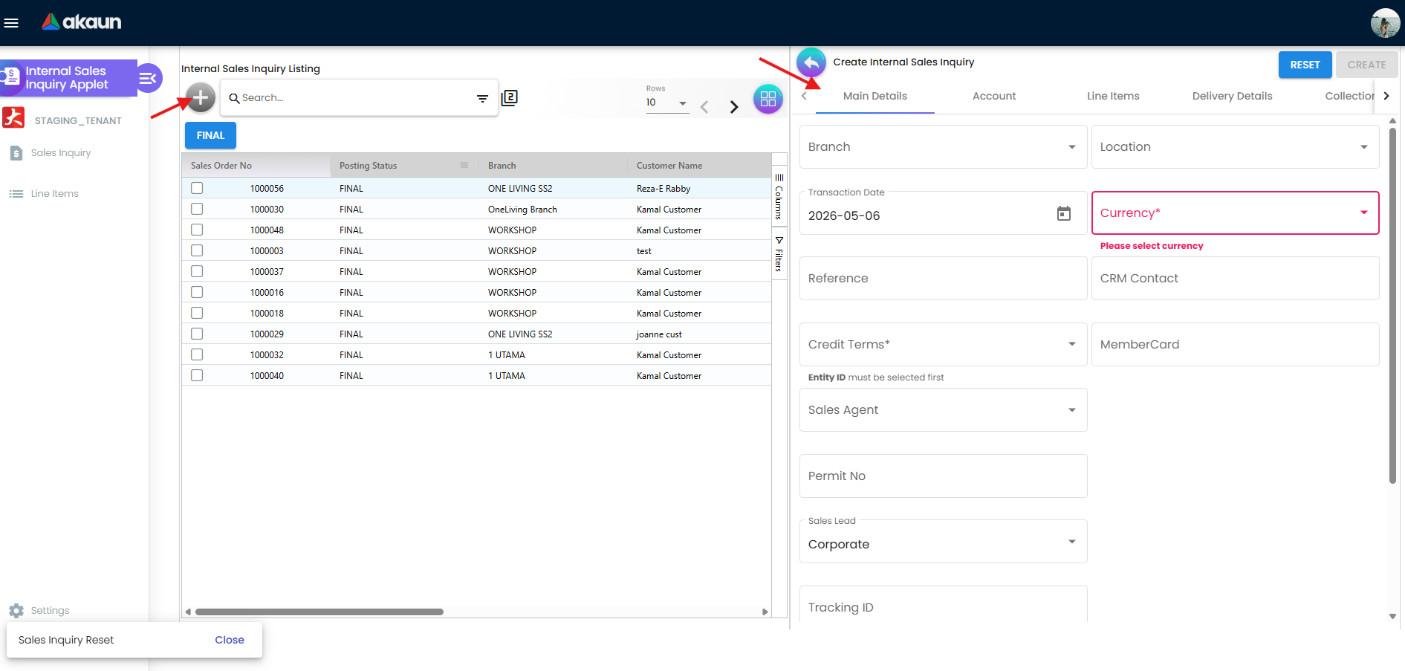Switch to the Line Items tab
The image size is (1405, 671).
coord(1113,96)
